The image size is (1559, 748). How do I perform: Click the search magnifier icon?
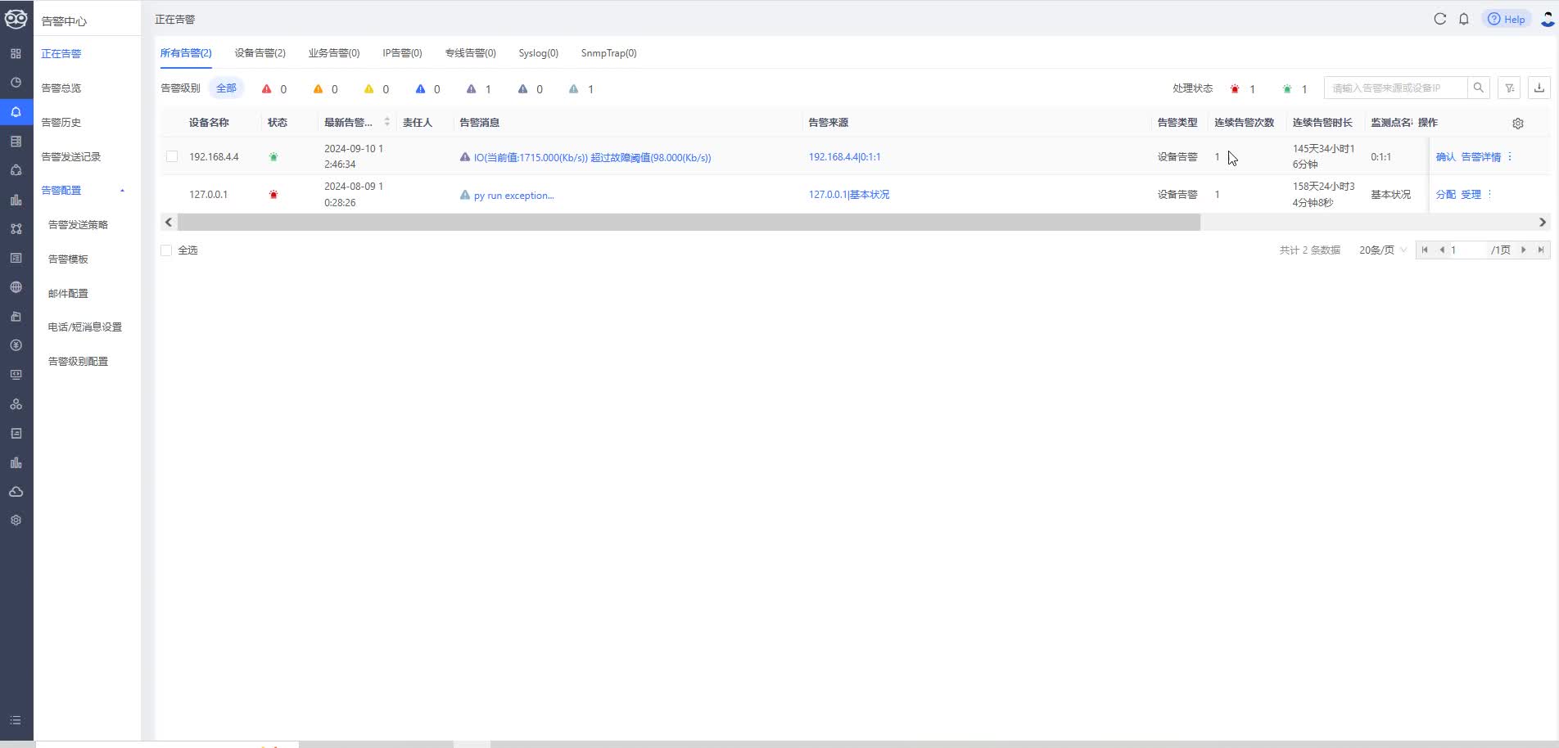(x=1478, y=88)
